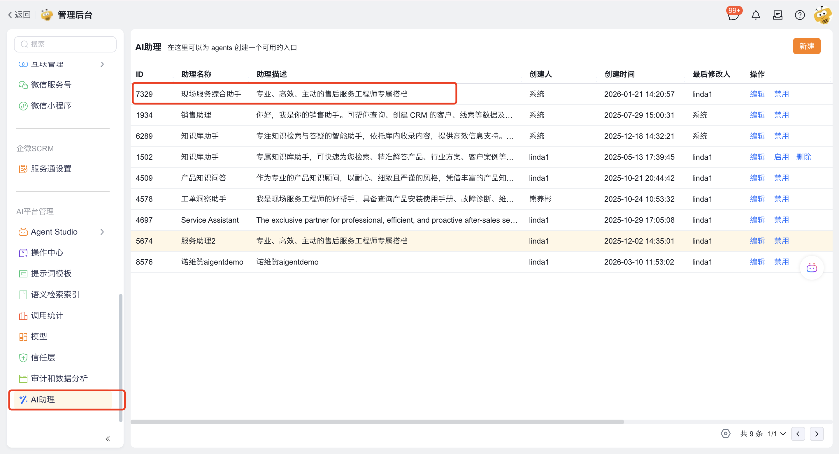Expand the 互联管理 menu chevron
The width and height of the screenshot is (839, 454).
pyautogui.click(x=102, y=64)
